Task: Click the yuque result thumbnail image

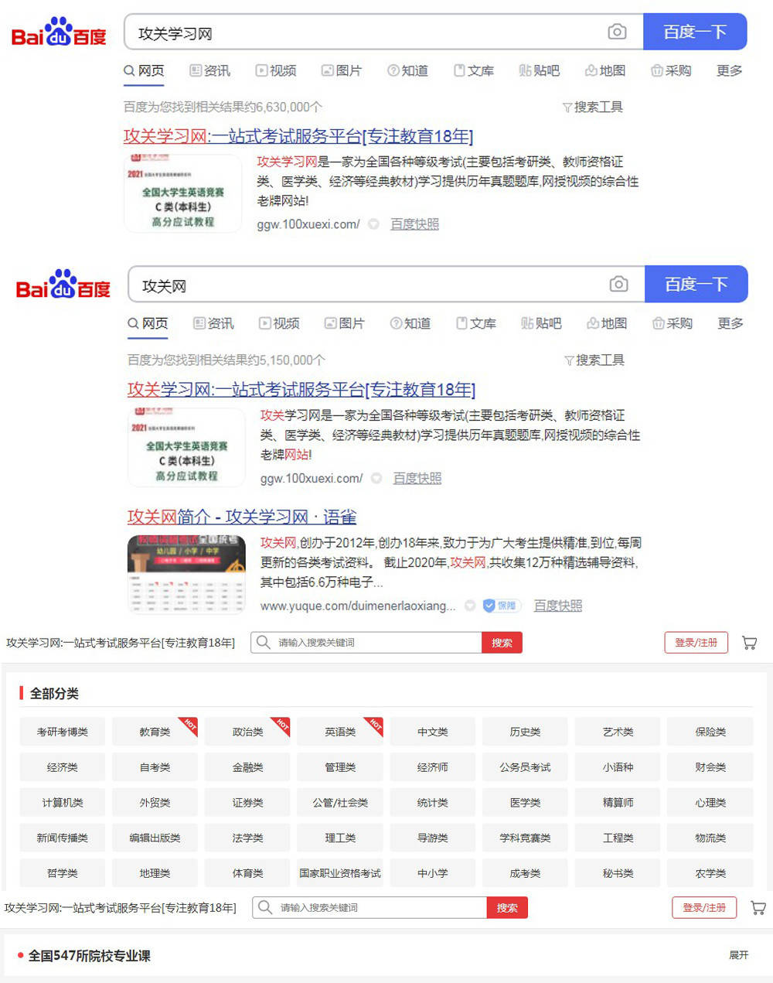Action: coord(186,574)
